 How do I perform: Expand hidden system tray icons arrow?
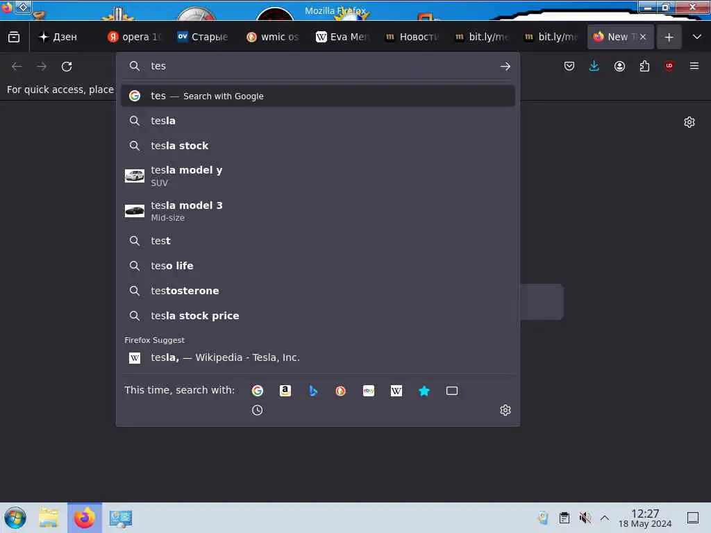pos(605,518)
